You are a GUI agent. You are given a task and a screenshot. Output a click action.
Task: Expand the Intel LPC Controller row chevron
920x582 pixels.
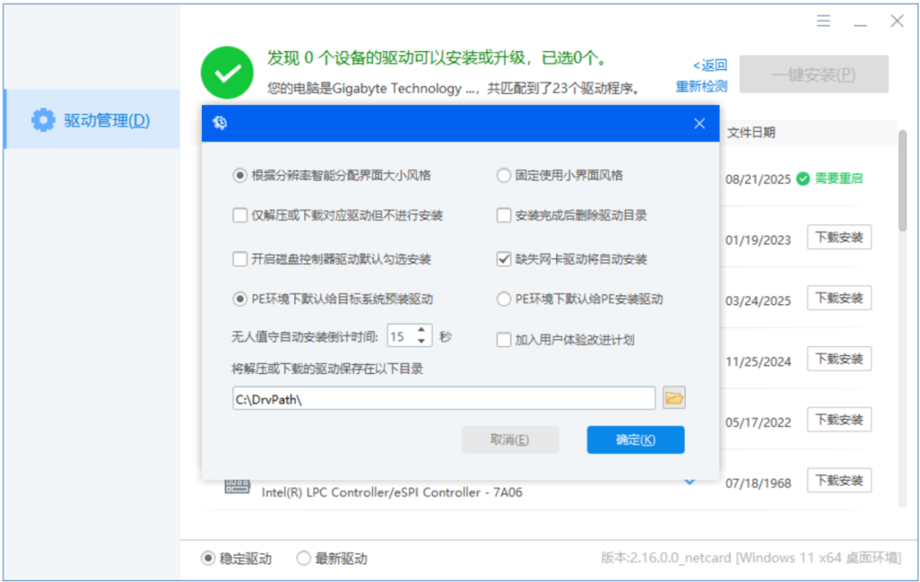click(x=690, y=481)
